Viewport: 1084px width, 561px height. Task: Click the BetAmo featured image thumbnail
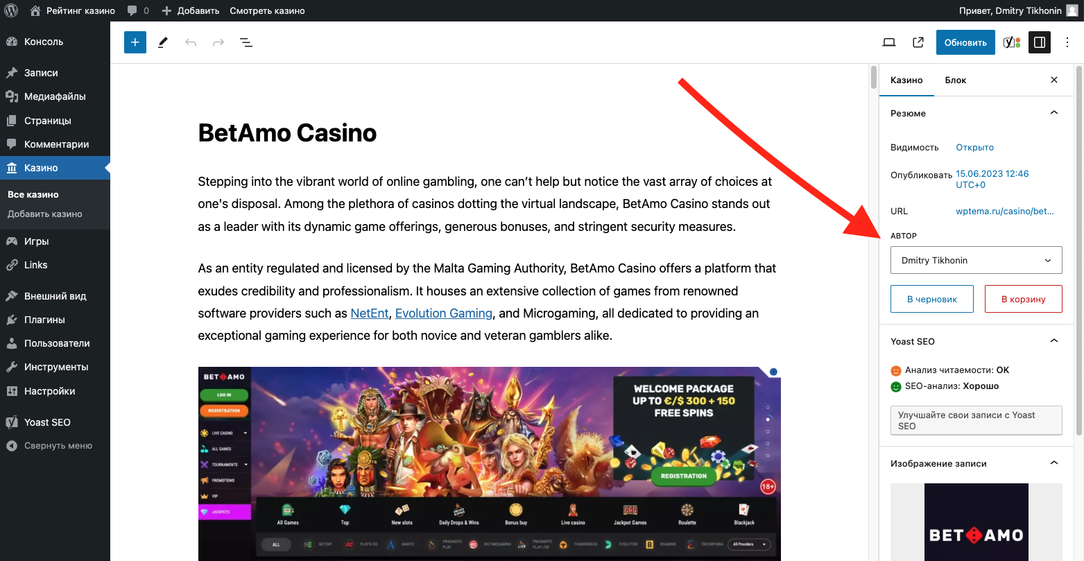[x=977, y=522]
